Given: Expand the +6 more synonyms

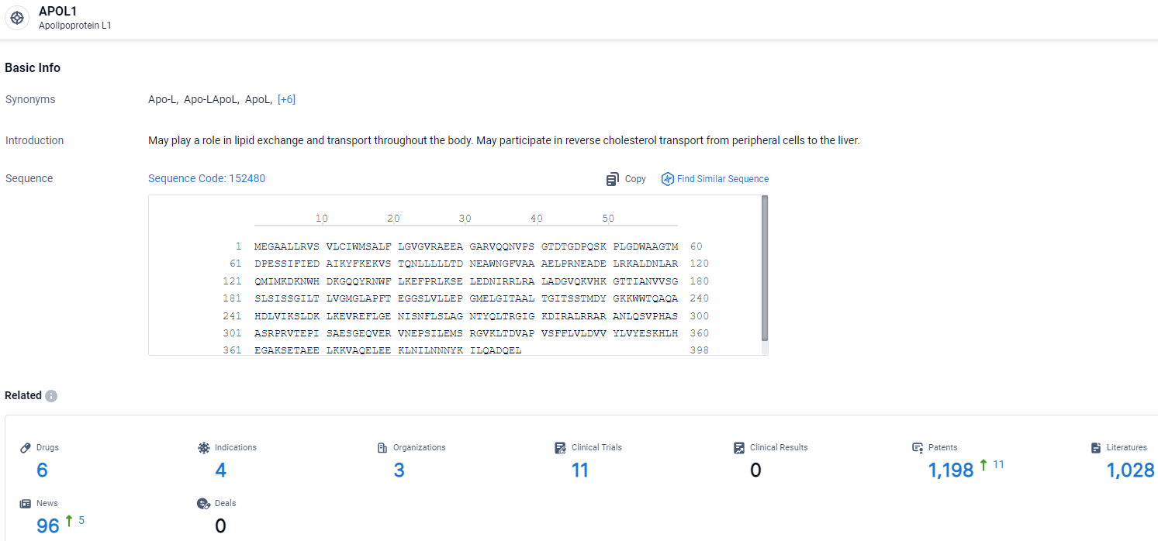Looking at the screenshot, I should pos(286,99).
